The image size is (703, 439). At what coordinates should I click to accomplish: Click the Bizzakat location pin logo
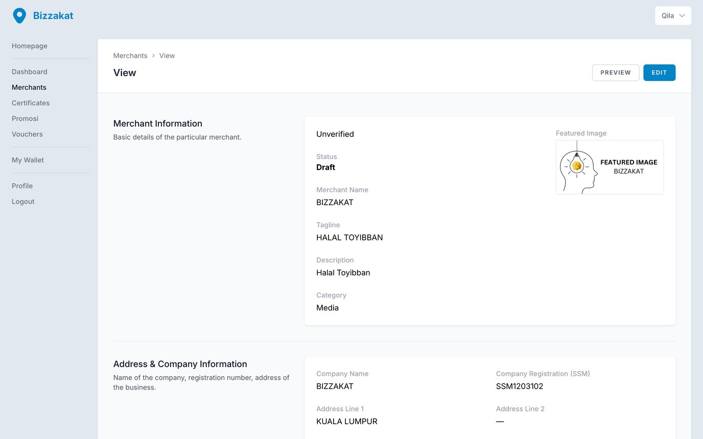coord(19,15)
